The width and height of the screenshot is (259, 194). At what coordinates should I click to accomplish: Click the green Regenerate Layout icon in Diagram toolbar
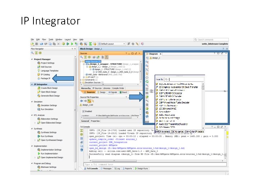pyautogui.click(x=147, y=82)
